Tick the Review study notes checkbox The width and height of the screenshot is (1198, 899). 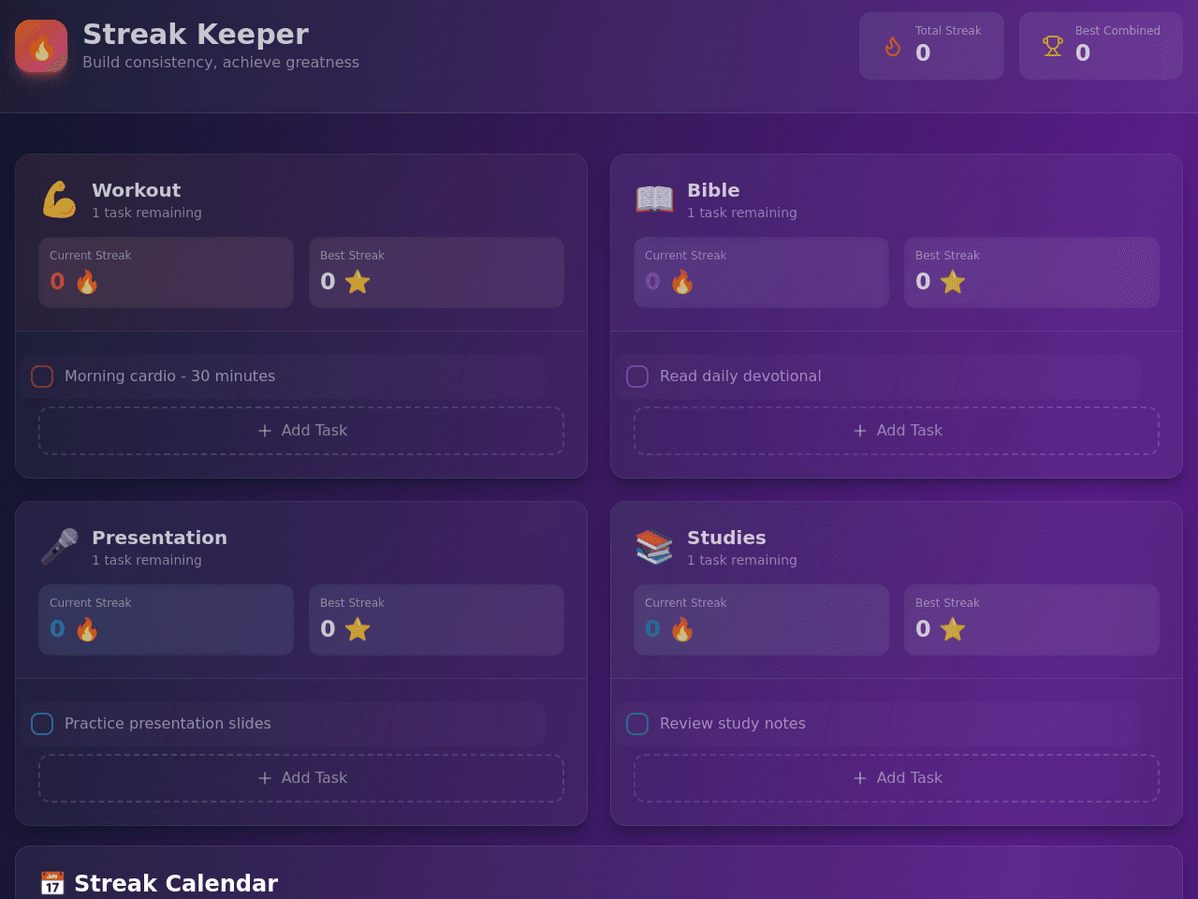[637, 724]
